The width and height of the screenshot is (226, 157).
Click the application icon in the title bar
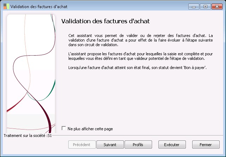click(x=6, y=6)
